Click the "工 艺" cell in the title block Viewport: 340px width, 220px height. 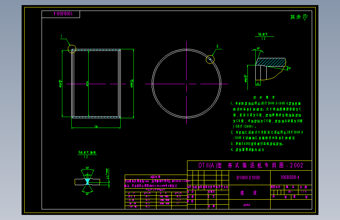coord(211,197)
